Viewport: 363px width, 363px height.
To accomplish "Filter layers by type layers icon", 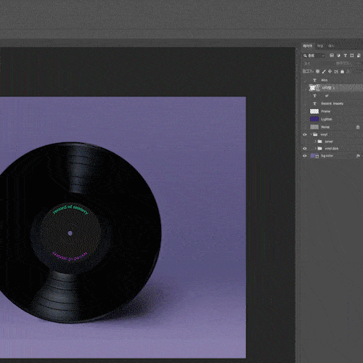I will 346,56.
